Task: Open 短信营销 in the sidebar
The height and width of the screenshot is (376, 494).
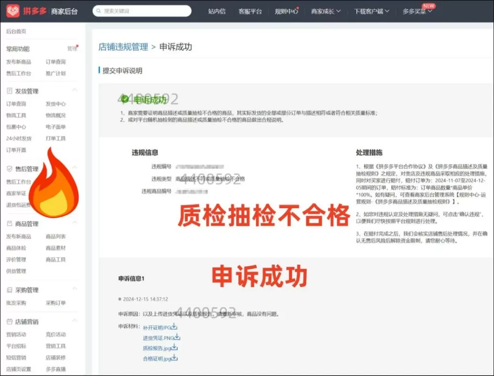Action: click(x=16, y=358)
